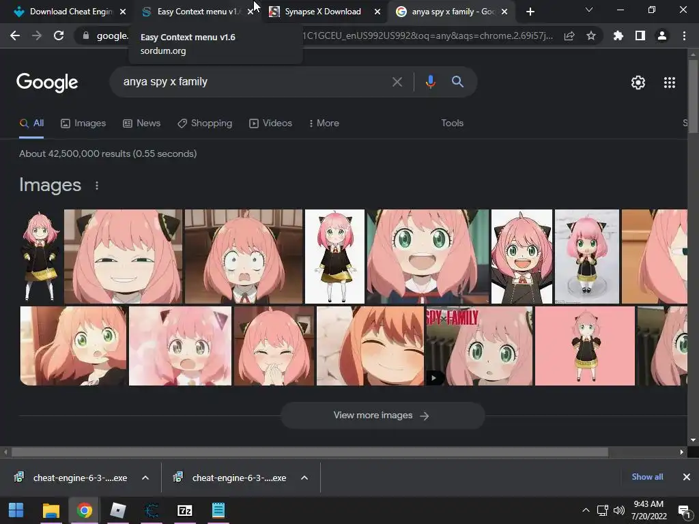
Task: Select the Shopping search tab
Action: pyautogui.click(x=205, y=123)
